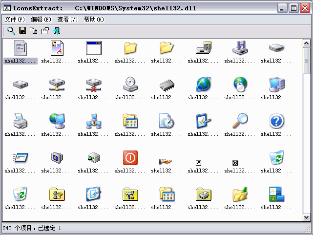Open the 文件(F) menu

point(15,20)
